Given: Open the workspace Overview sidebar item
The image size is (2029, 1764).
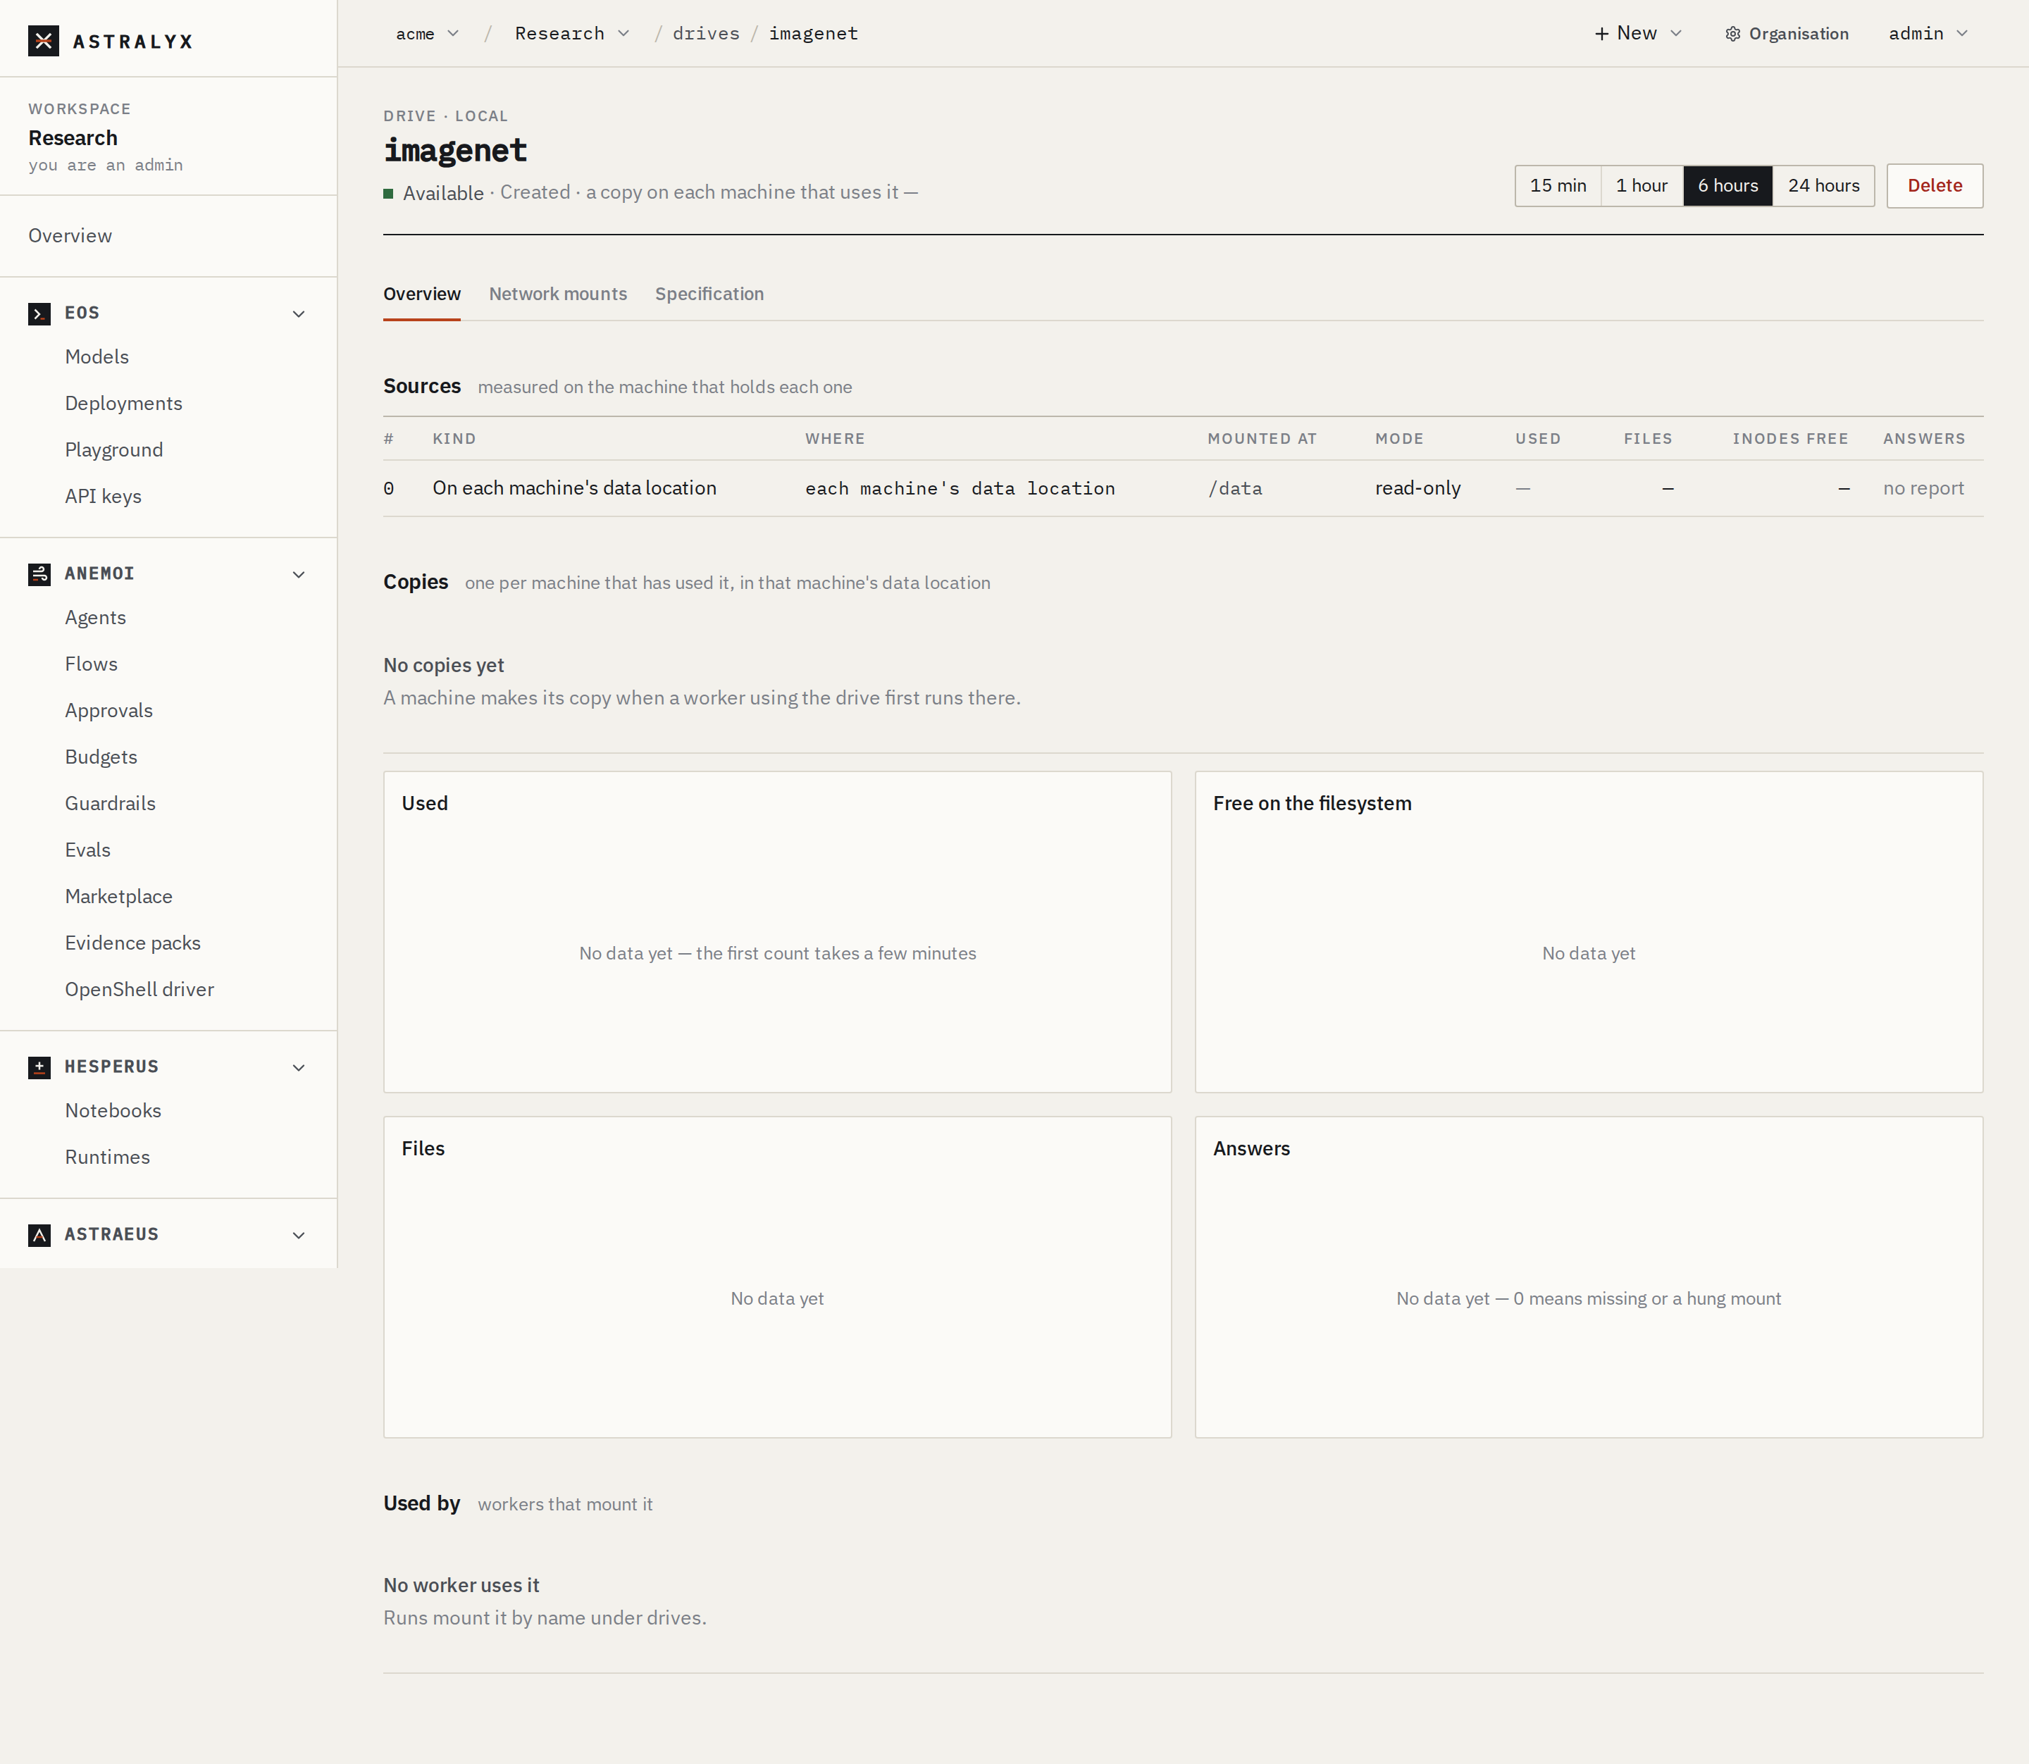Looking at the screenshot, I should click(70, 236).
